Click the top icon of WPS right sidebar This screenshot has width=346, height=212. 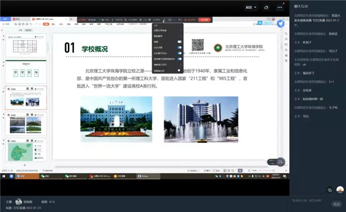286,34
